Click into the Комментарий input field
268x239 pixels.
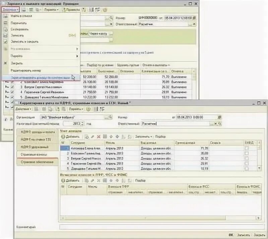pyautogui.click(x=162, y=227)
